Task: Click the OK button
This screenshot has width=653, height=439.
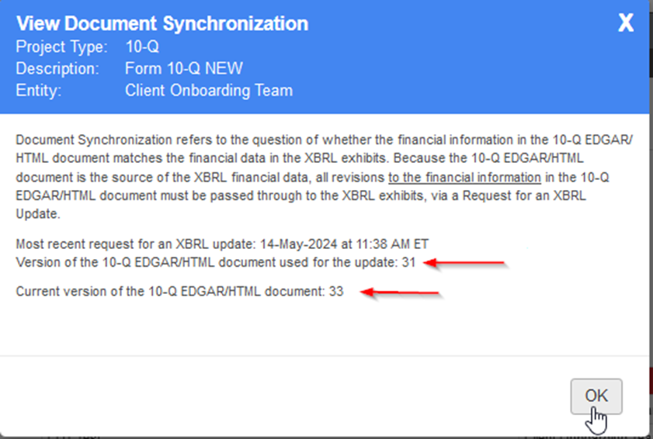Action: point(596,396)
